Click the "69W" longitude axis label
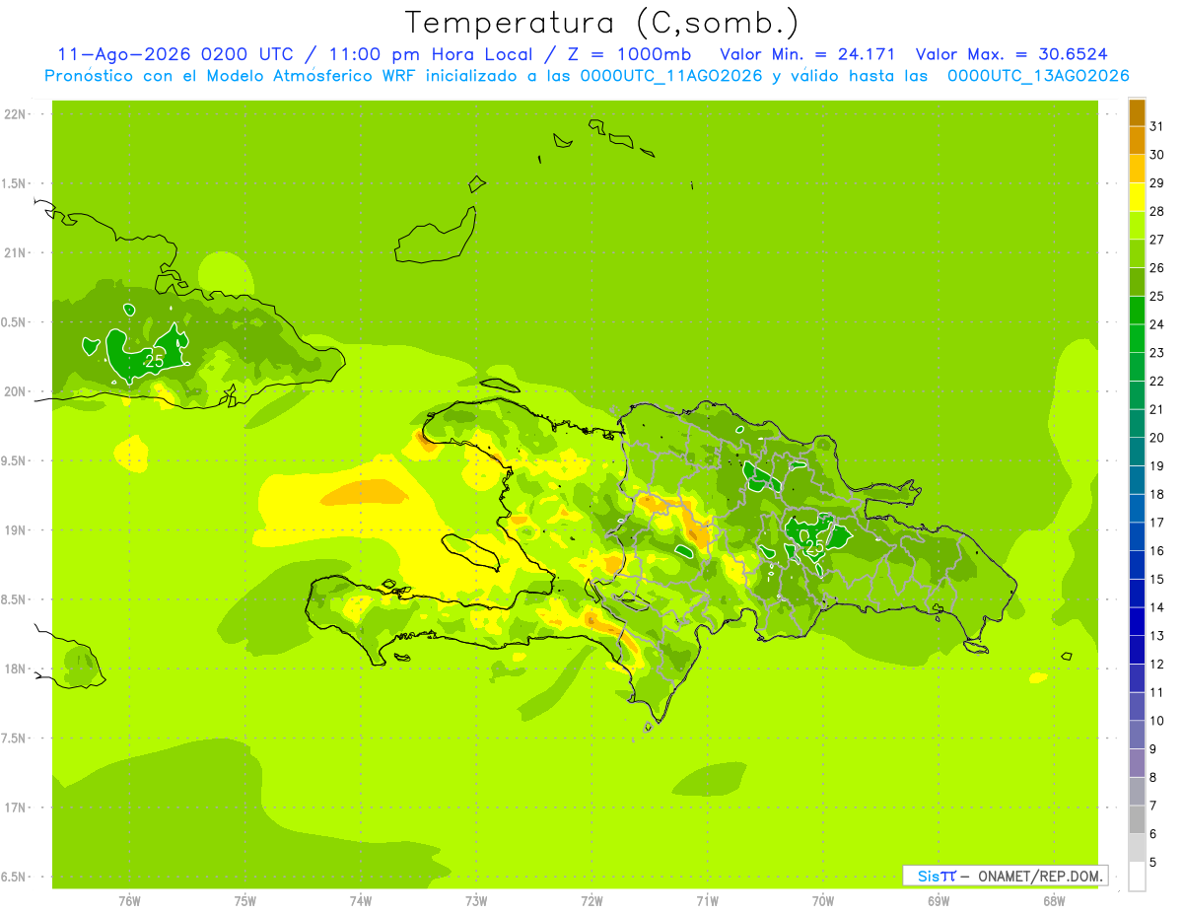This screenshot has width=1183, height=914. 939,901
